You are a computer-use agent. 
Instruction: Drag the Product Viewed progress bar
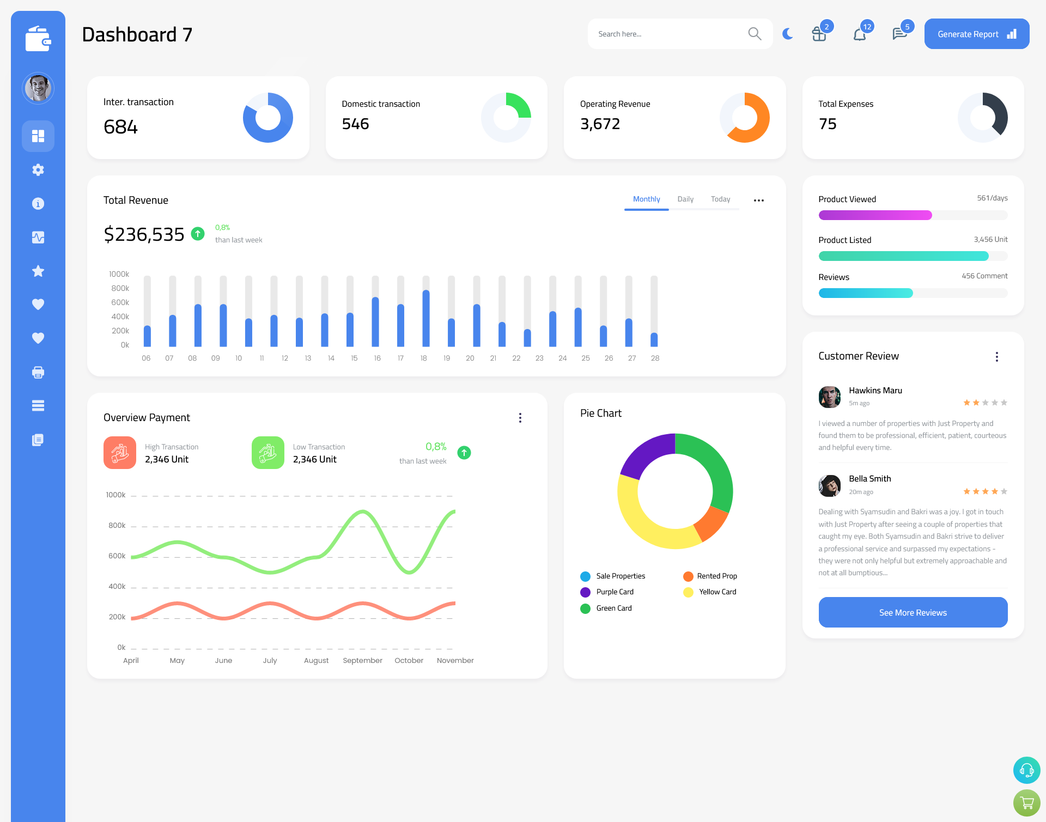(x=913, y=216)
